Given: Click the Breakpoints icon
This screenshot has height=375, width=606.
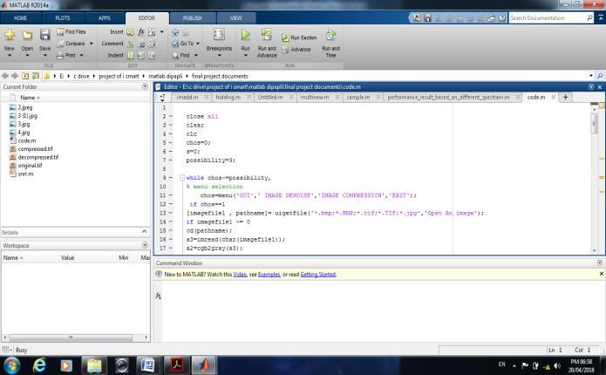Looking at the screenshot, I should pos(218,36).
